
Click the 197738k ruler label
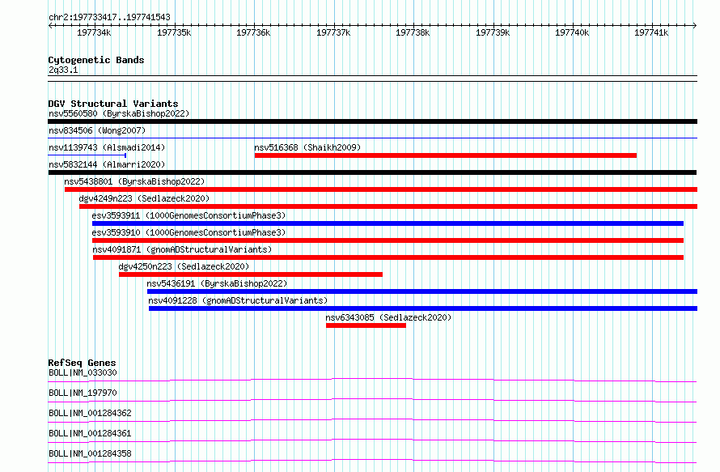[413, 32]
